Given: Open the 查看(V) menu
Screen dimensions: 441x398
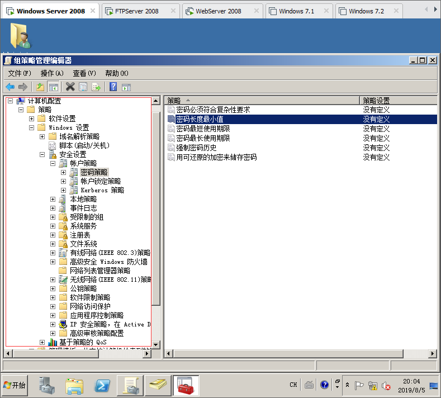Looking at the screenshot, I should pos(84,73).
